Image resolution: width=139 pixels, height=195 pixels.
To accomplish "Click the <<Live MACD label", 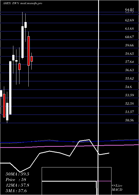I will pyautogui.click(x=117, y=187).
